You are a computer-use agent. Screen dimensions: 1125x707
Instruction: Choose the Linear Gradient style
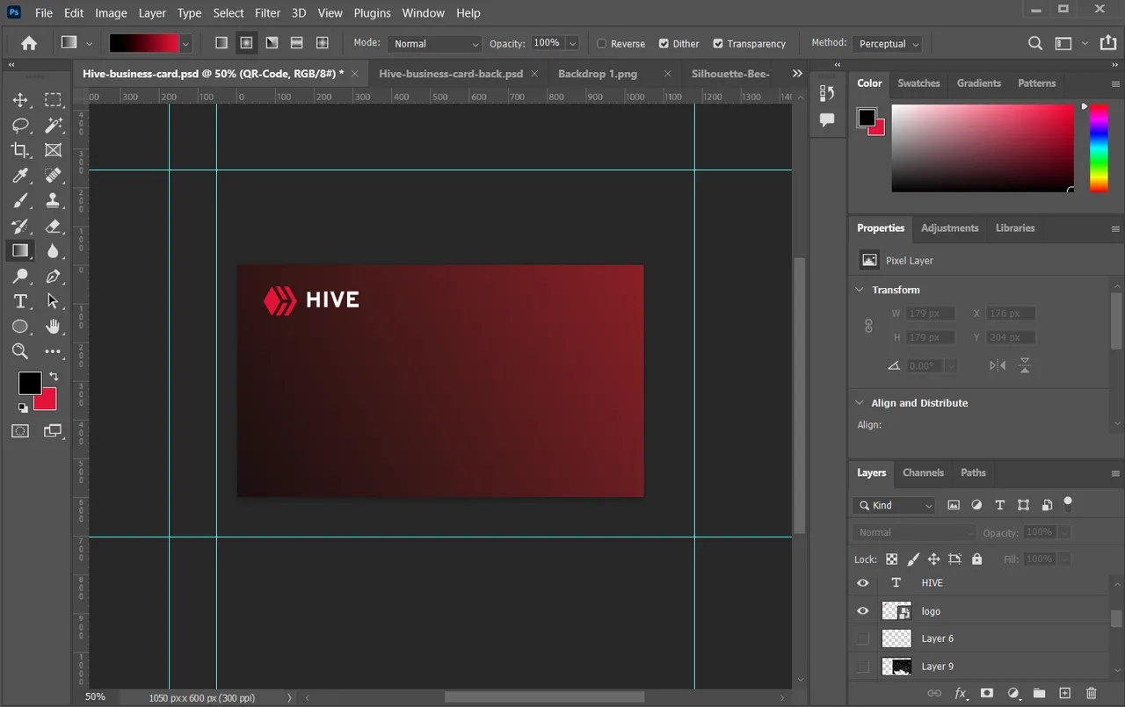click(221, 42)
